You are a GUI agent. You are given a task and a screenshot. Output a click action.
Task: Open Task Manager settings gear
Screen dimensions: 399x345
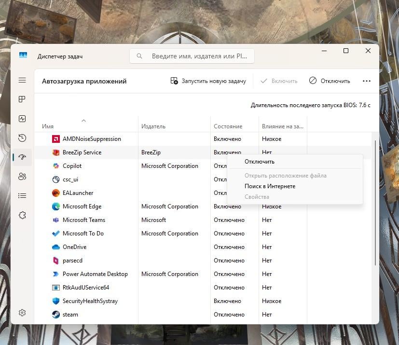22,313
